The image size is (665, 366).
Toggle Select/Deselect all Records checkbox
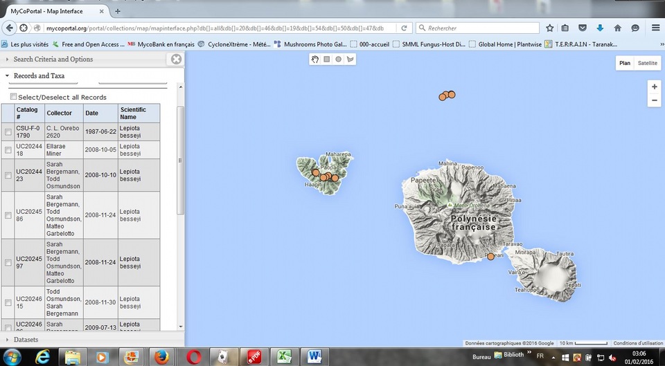point(13,97)
